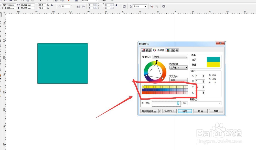This screenshot has width=256, height=150.
Task: Click the white handle on red side of wheel
Action: (162, 78)
